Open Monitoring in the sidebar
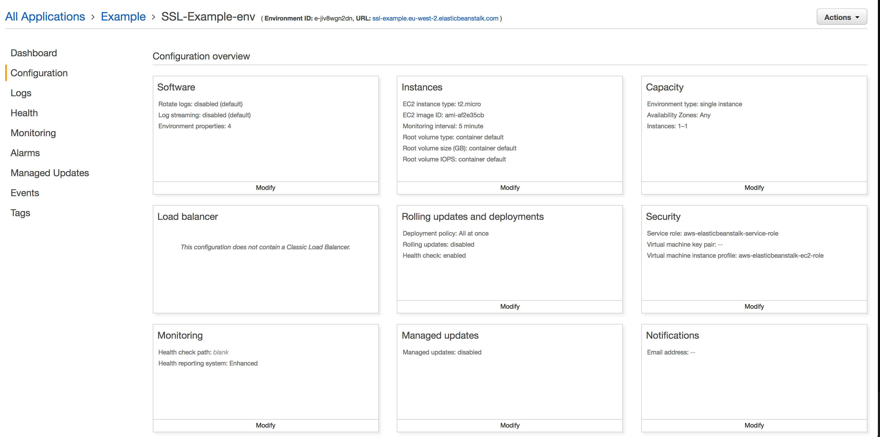This screenshot has width=880, height=437. 33,133
